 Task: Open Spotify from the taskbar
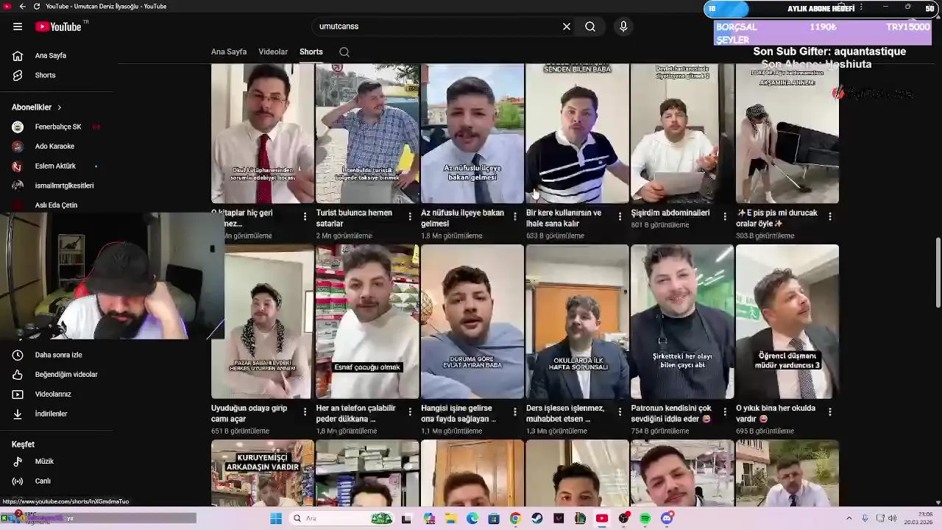point(645,518)
